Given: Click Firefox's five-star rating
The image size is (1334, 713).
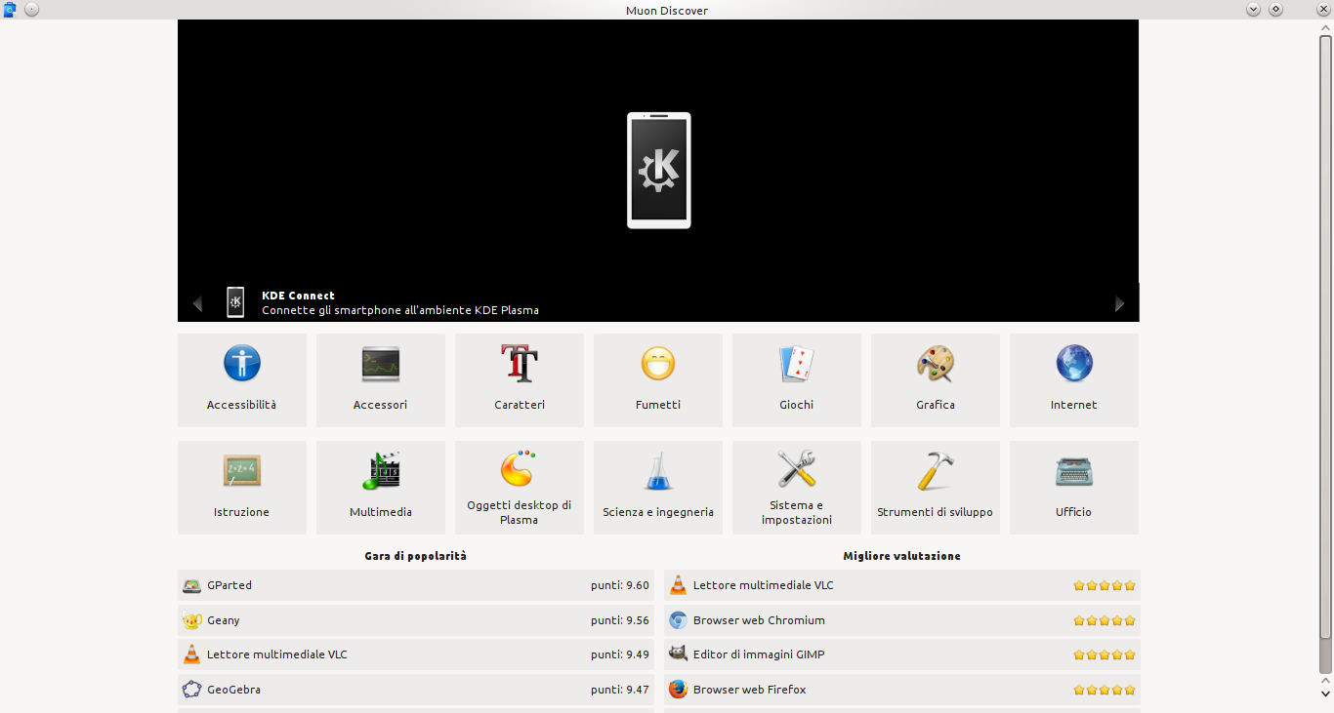Looking at the screenshot, I should pos(1105,690).
